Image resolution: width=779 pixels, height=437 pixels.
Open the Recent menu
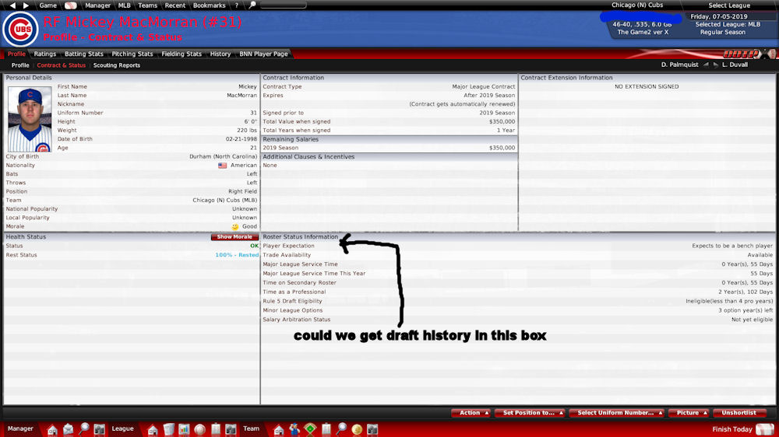(x=174, y=5)
